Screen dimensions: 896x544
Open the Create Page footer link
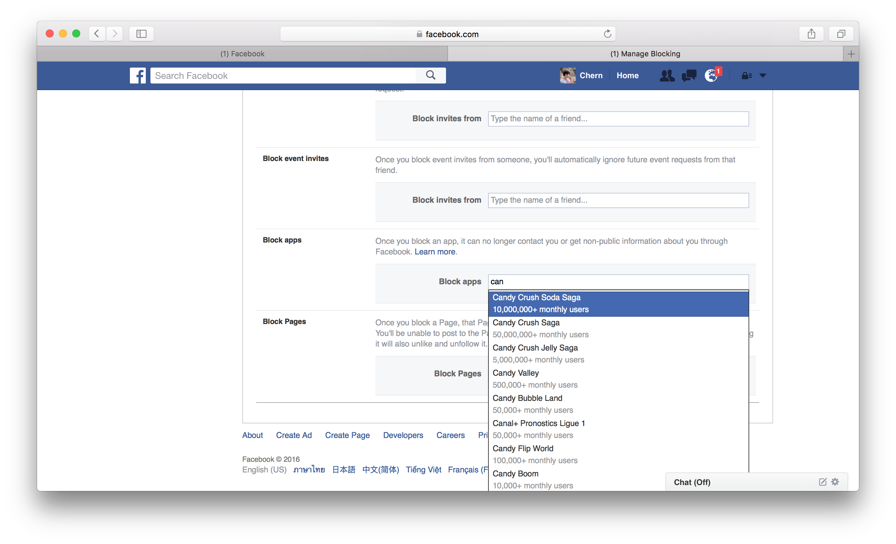coord(347,435)
